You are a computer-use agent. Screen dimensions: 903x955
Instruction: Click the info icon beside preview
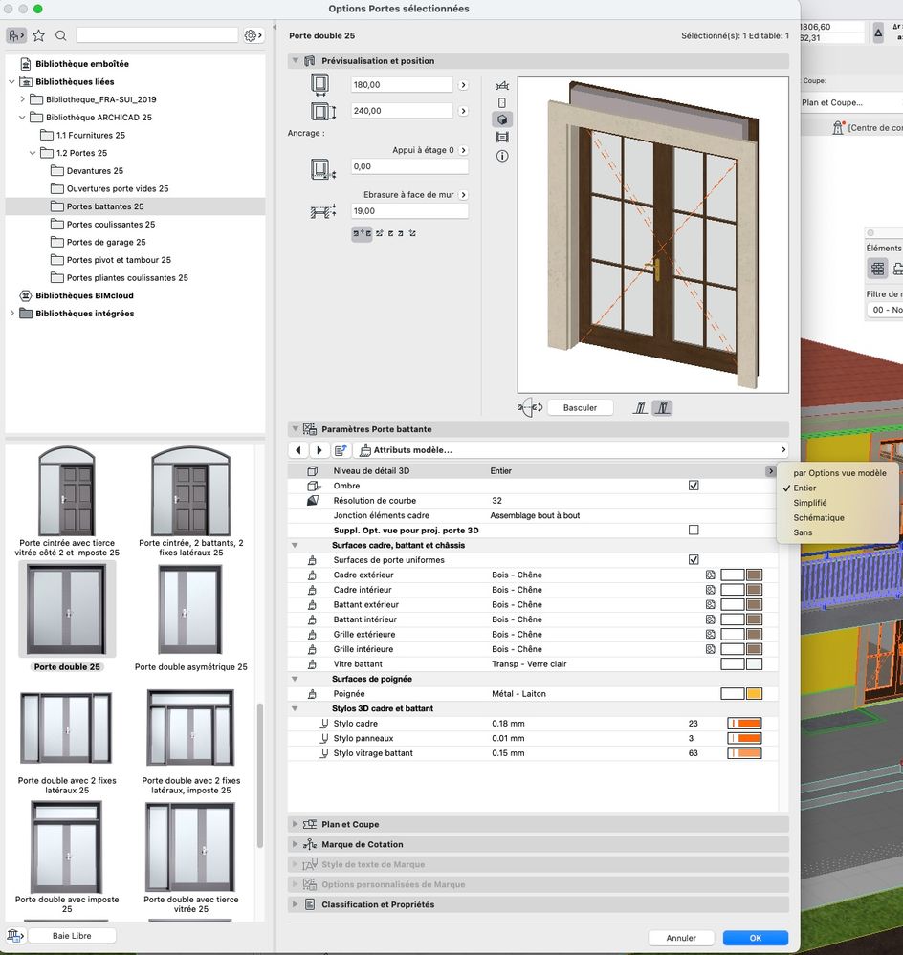[x=502, y=156]
